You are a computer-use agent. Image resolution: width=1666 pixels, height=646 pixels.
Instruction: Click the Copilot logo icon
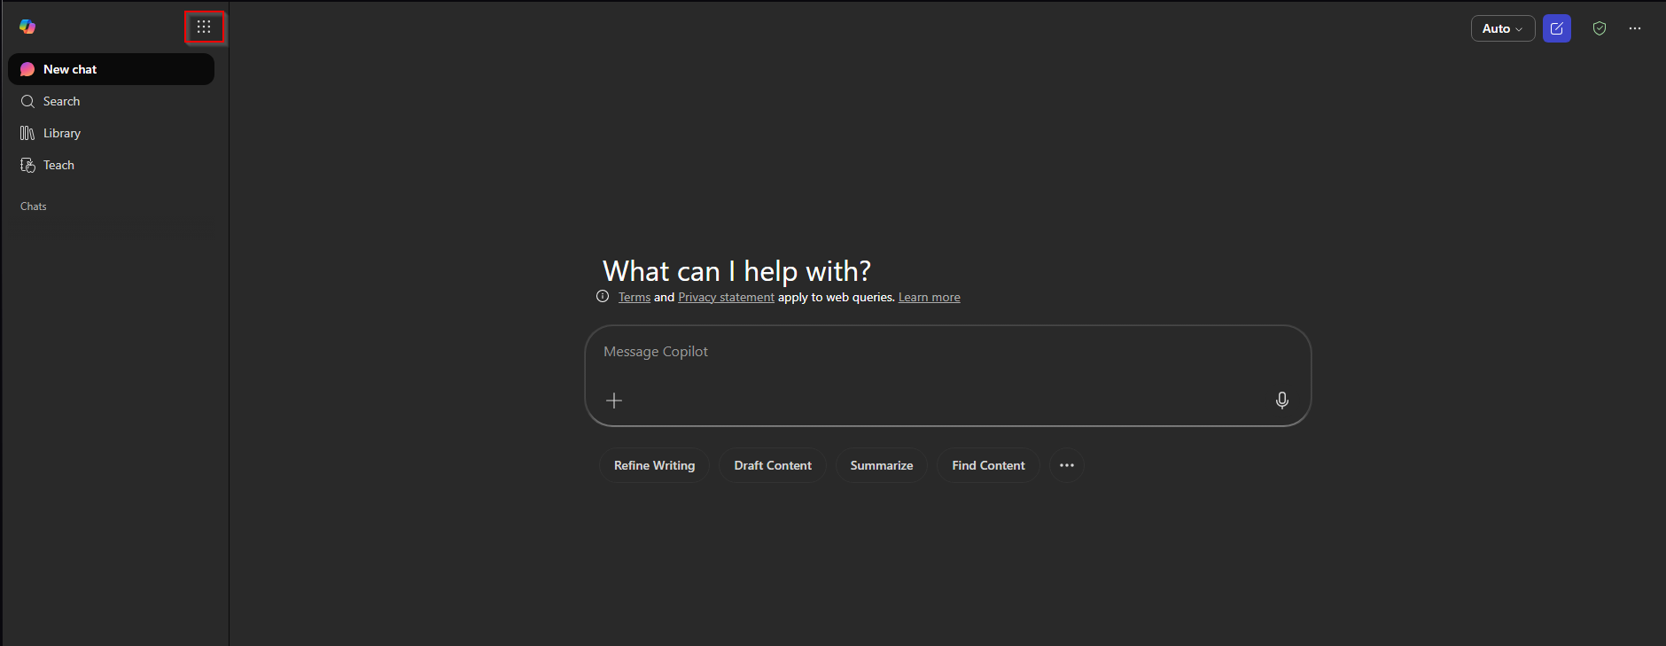pyautogui.click(x=27, y=27)
